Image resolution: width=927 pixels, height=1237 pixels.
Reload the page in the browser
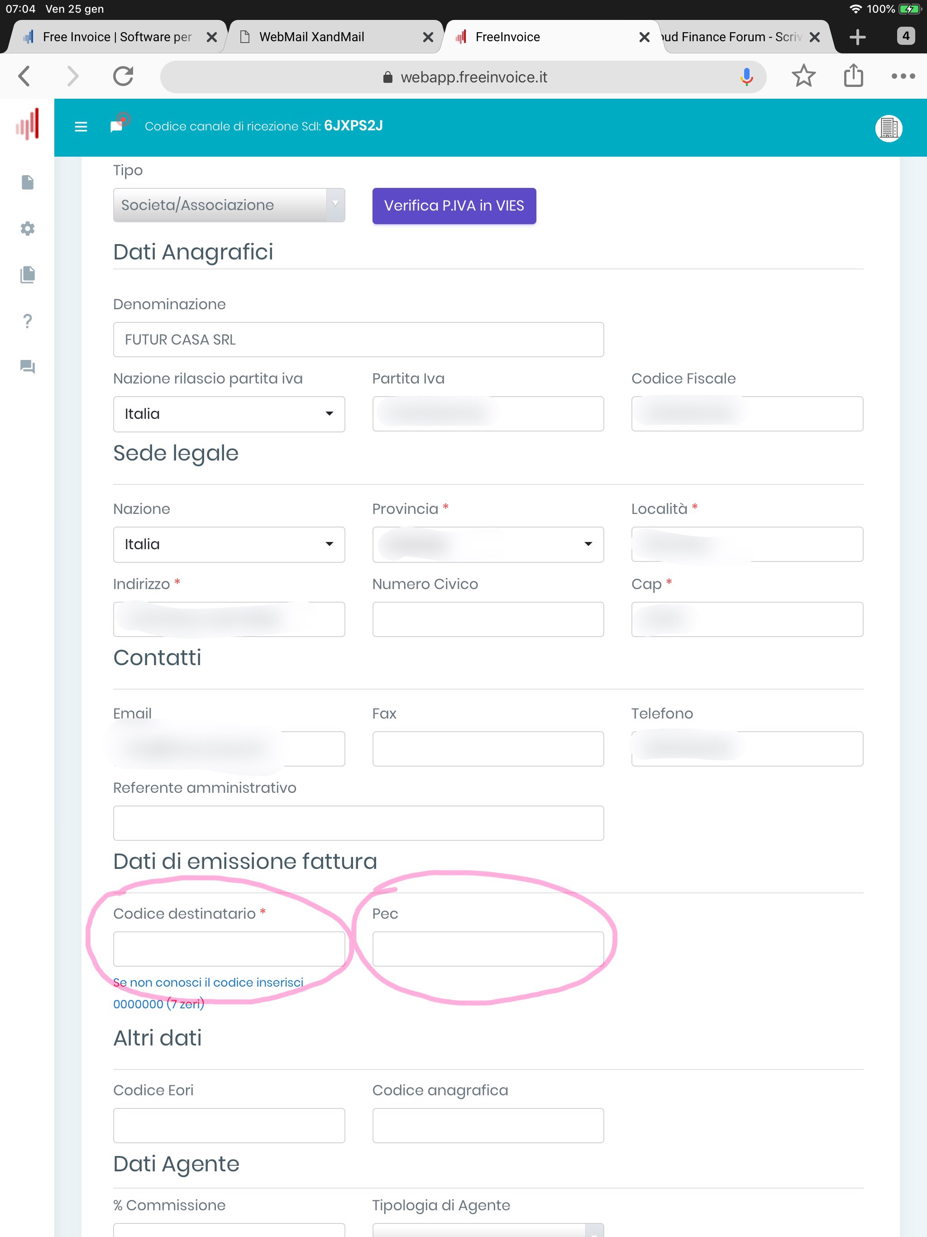click(123, 76)
